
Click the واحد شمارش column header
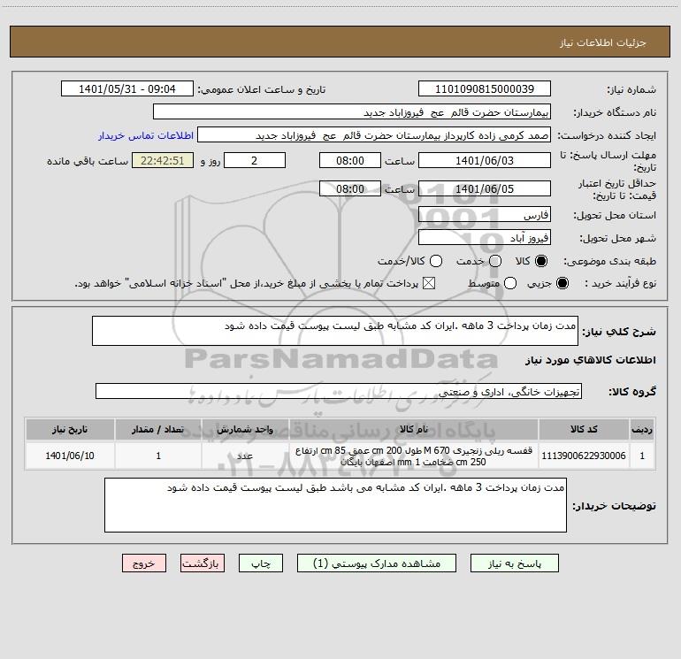pyautogui.click(x=245, y=429)
